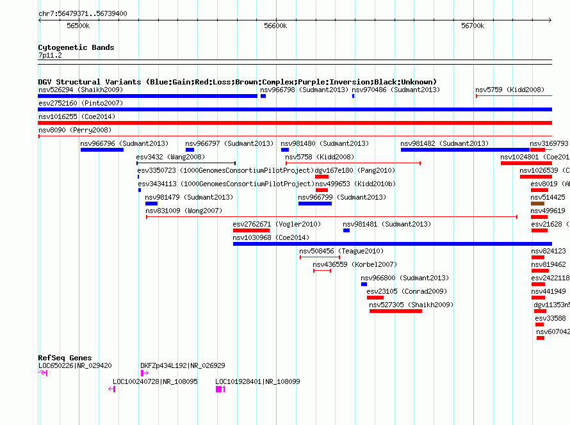Select the 7p11.2 band label
The image size is (570, 425).
[50, 55]
